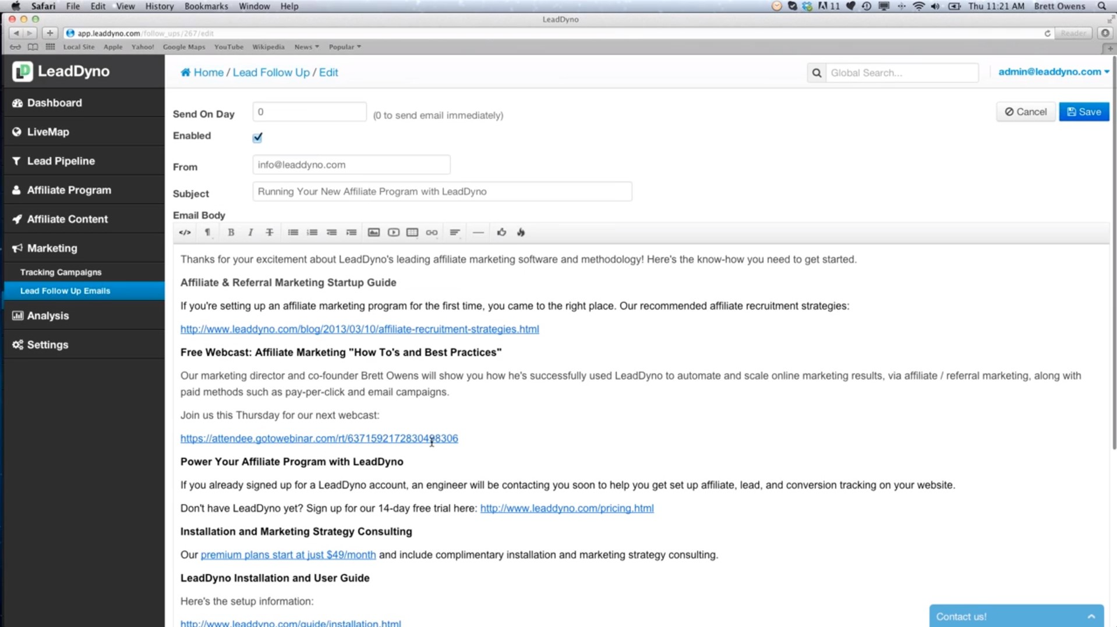Image resolution: width=1117 pixels, height=627 pixels.
Task: Open the paragraph formatting tool
Action: point(207,233)
